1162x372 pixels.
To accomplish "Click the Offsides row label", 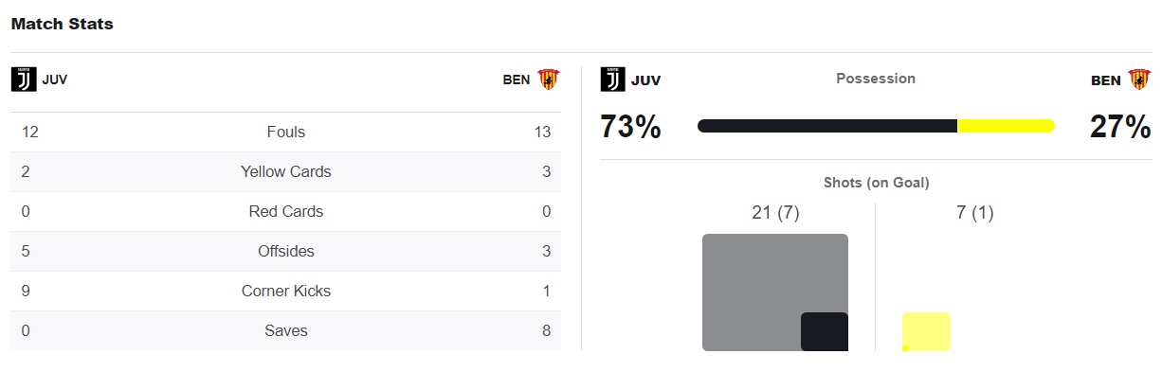I will click(x=286, y=252).
